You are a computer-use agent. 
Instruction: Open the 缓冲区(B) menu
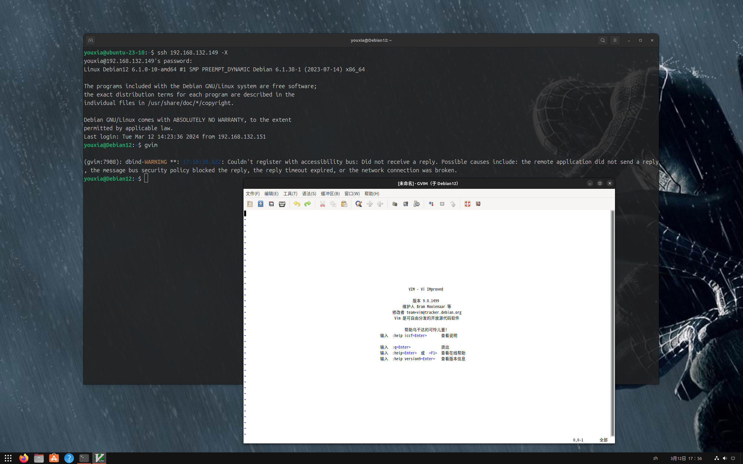330,194
